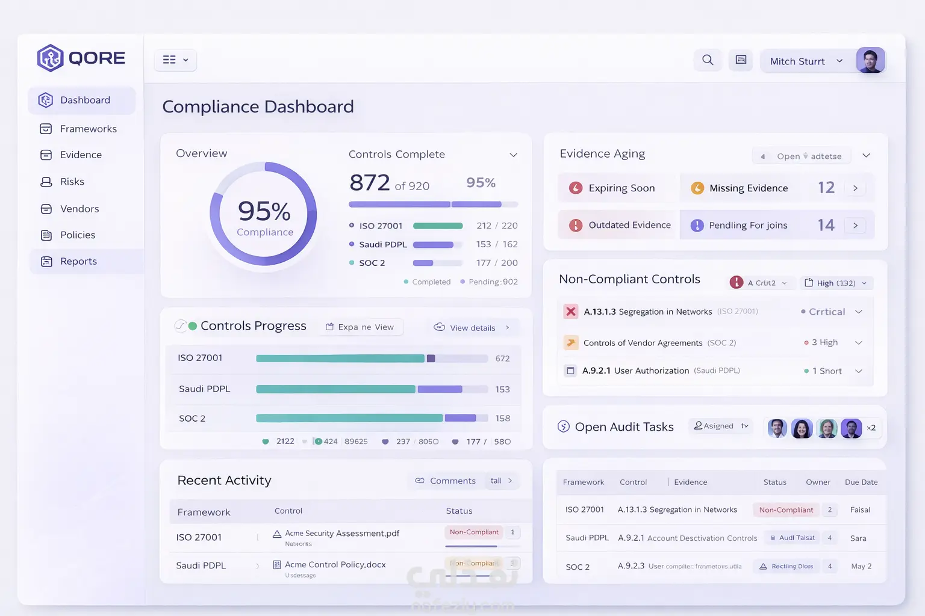Screen dimensions: 925x616
Task: Open the inbox messages icon in header
Action: 741,60
